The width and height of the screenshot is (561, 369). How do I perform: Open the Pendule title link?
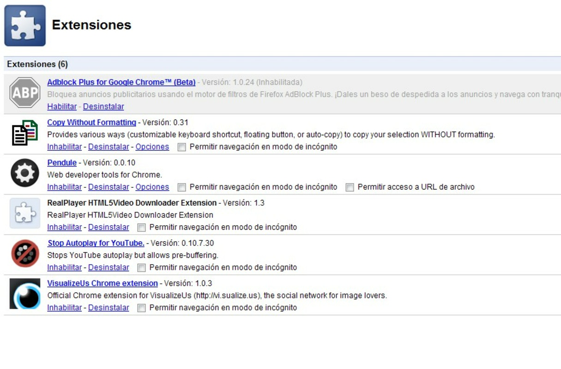tap(62, 163)
